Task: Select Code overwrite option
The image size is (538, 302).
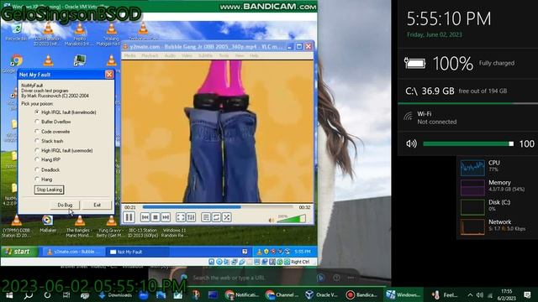Action: (x=52, y=132)
